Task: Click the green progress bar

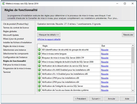Action: click(86, 29)
